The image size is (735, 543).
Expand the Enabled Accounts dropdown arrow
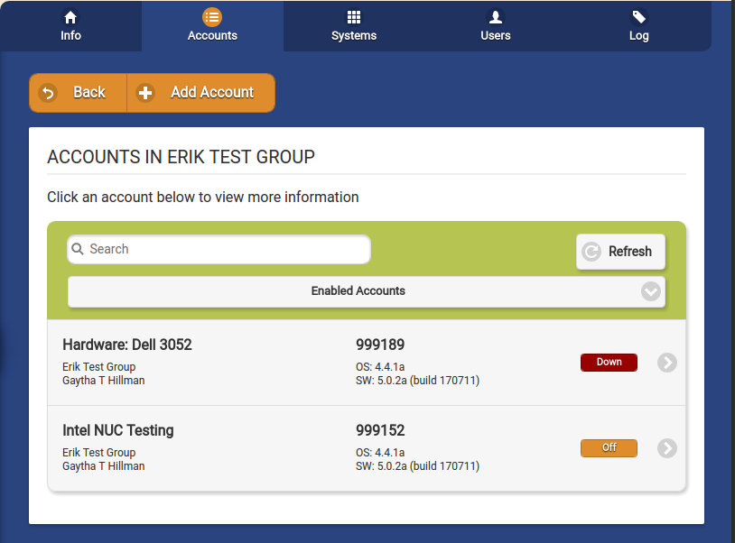651,291
